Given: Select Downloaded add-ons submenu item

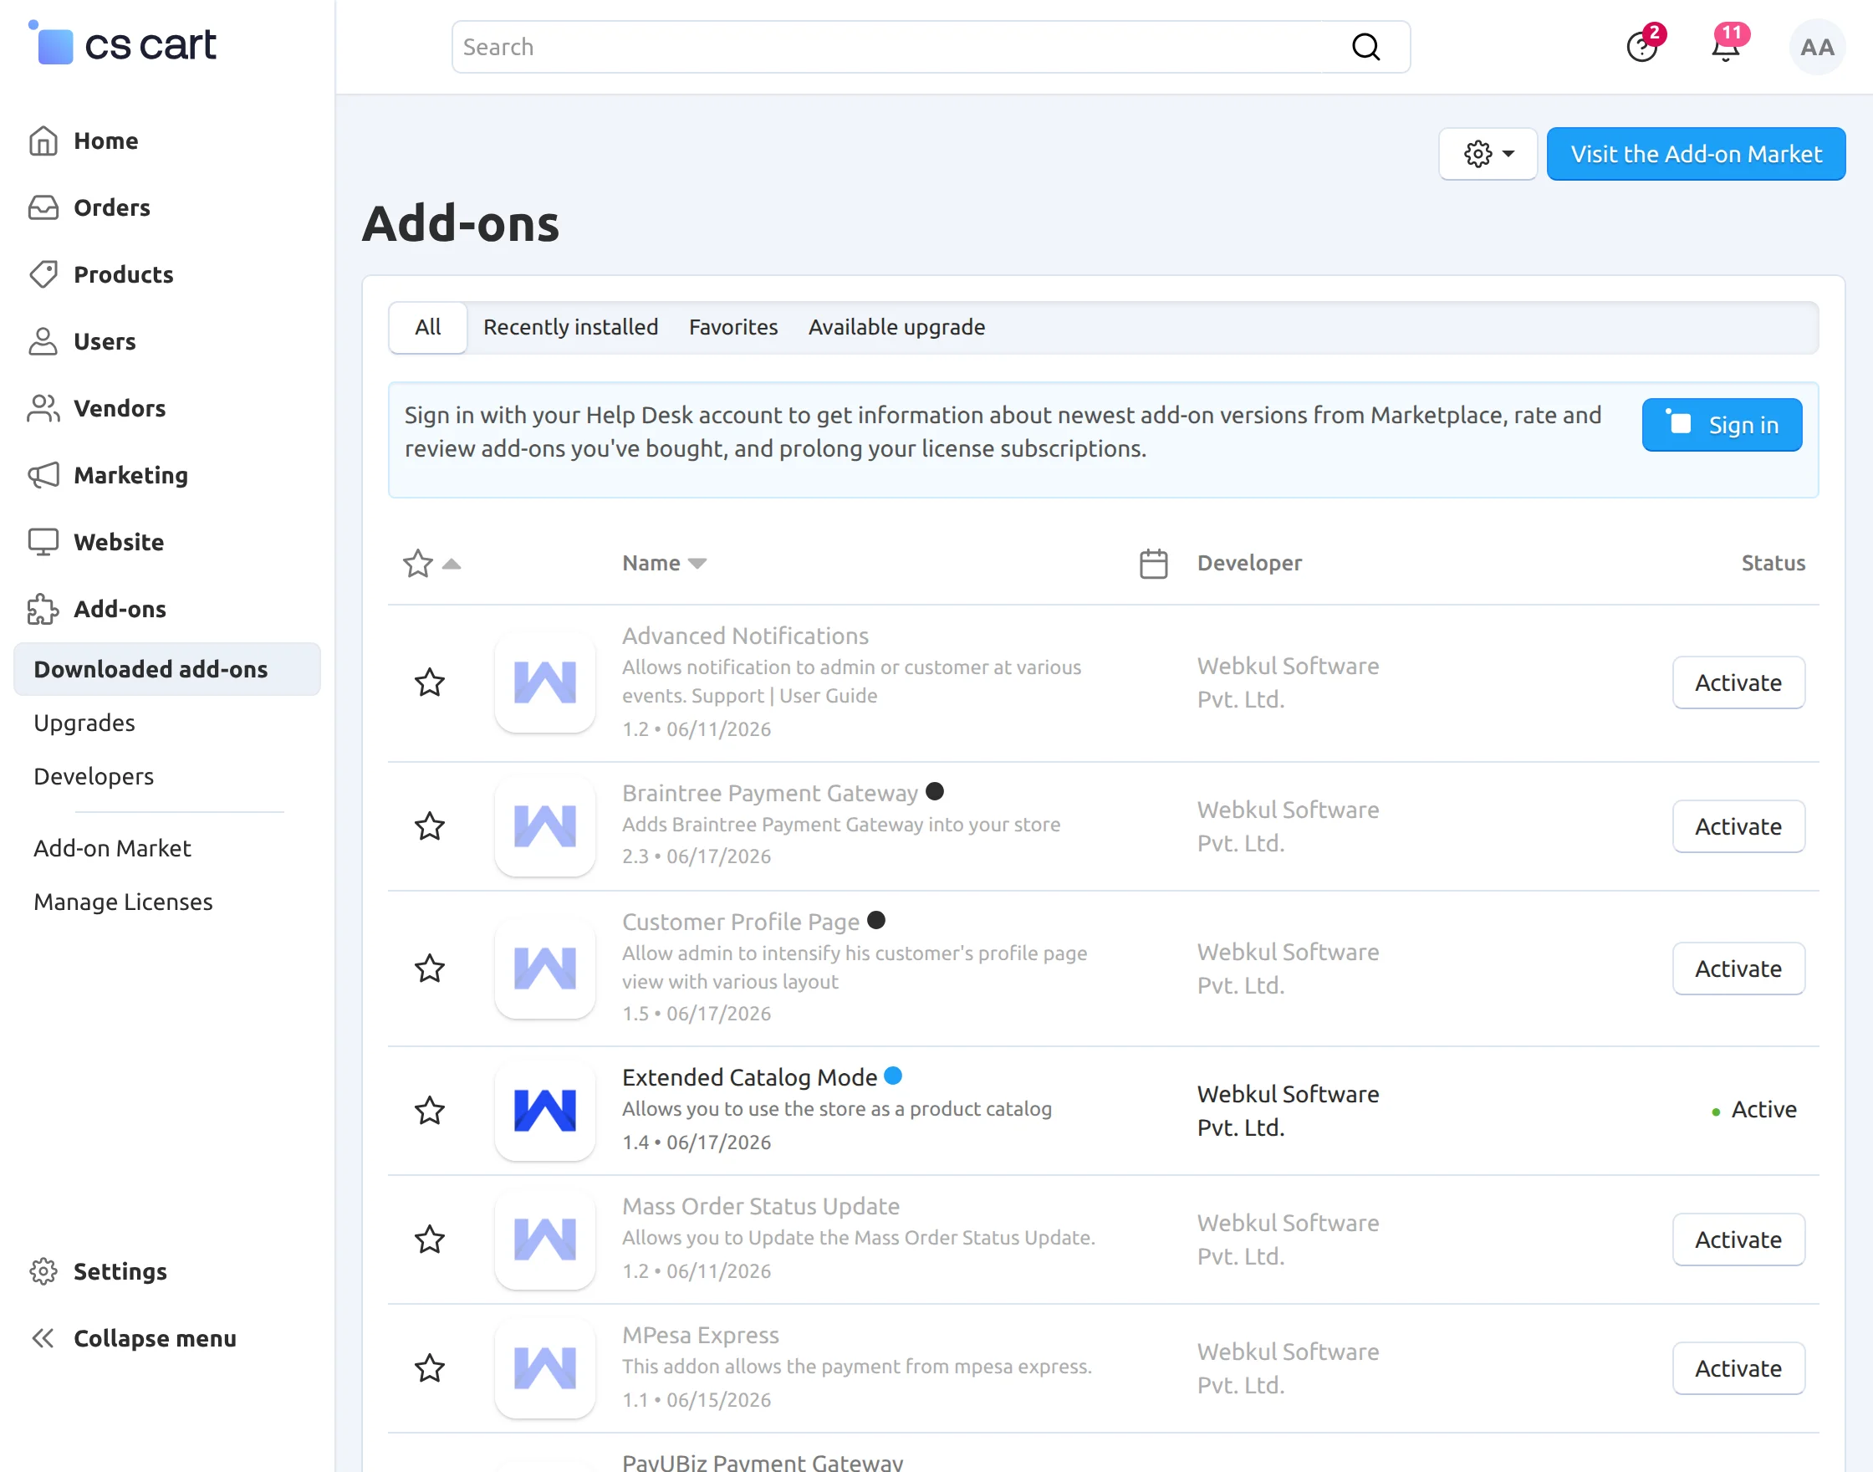Looking at the screenshot, I should coord(167,669).
